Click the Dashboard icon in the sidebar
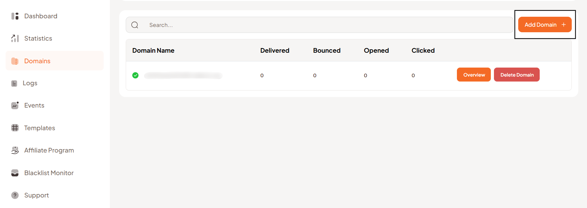The width and height of the screenshot is (587, 208). pos(15,16)
